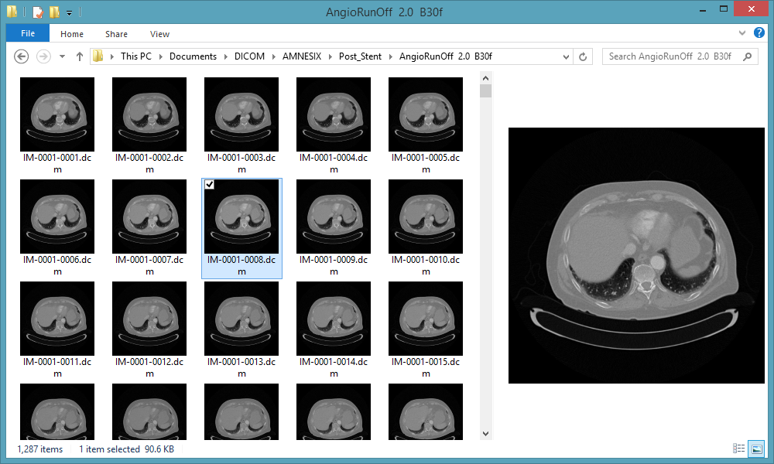This screenshot has width=774, height=464.
Task: Open Customize Quick Access Toolbar dropdown
Action: [69, 12]
